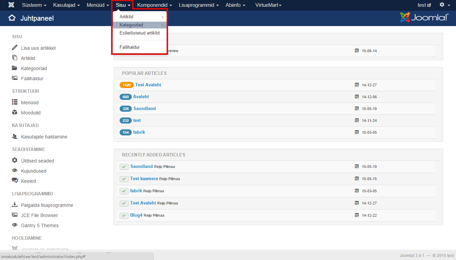
Task: Click the image icon next to sidebar Failihaldur
Action: [x=15, y=78]
